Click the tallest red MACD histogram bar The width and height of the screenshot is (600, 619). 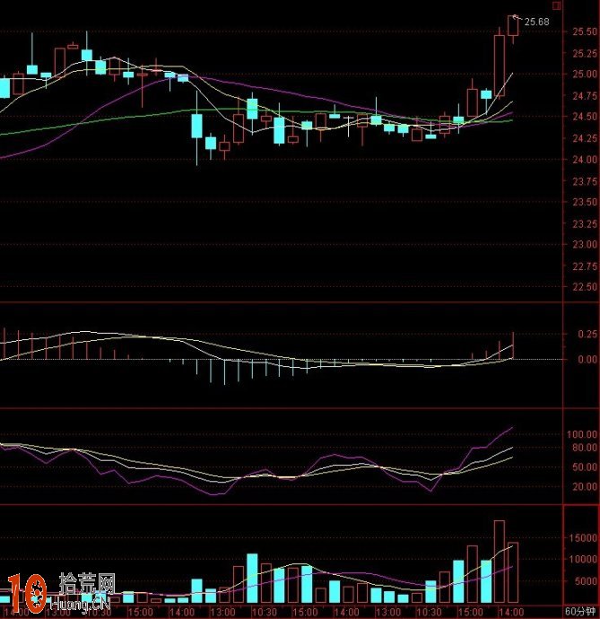pyautogui.click(x=513, y=345)
